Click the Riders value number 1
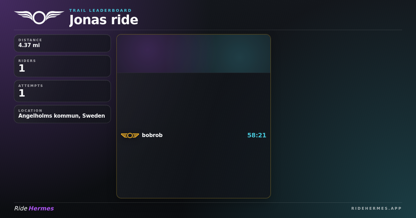Screen dimensions: 416x218 22,68
